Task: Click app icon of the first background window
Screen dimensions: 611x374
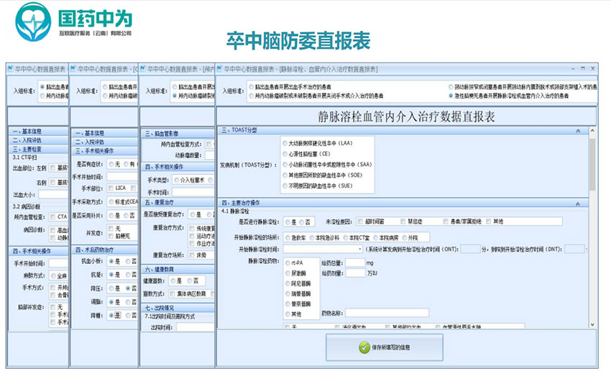Action: click(11, 68)
